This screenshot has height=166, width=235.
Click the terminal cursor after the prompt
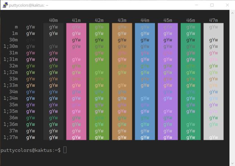pos(65,150)
